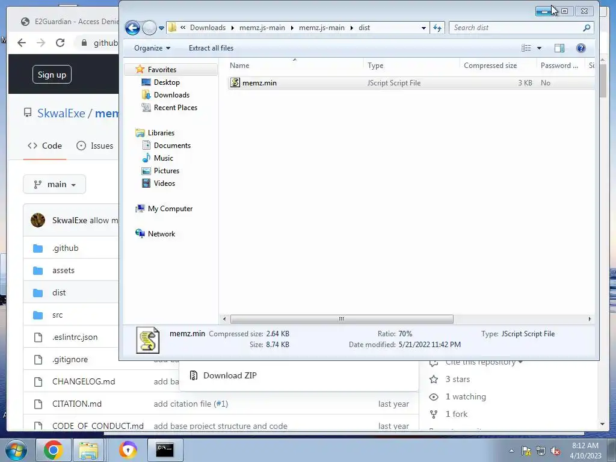Screen dimensions: 616x462
Task: Select Libraries in the navigation pane
Action: coord(161,133)
